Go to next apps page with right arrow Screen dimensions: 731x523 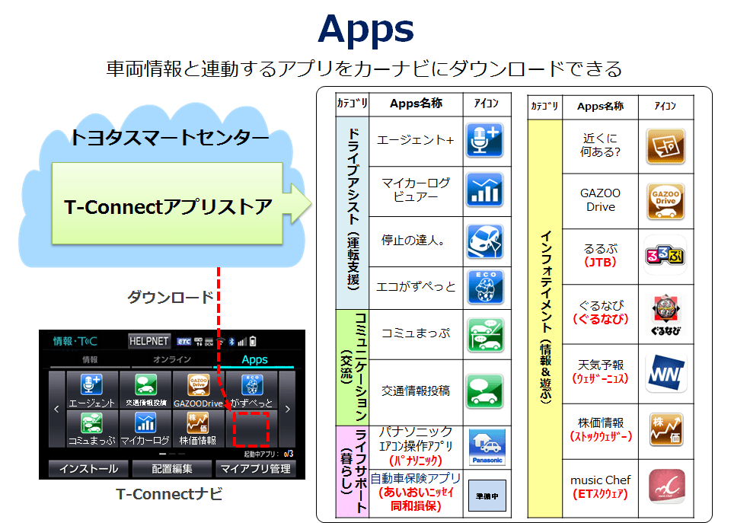[287, 410]
